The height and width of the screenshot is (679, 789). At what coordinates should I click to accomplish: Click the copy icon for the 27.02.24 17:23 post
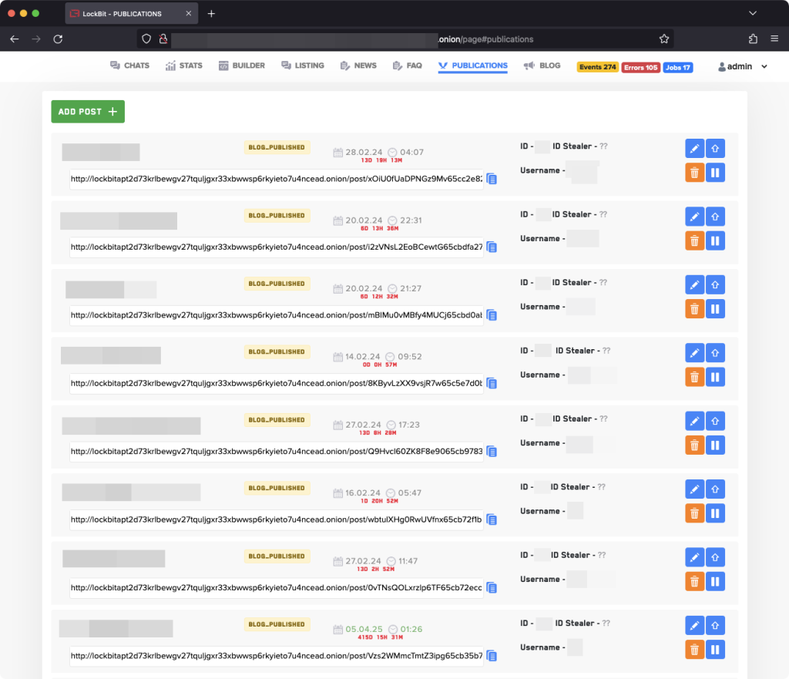[492, 452]
